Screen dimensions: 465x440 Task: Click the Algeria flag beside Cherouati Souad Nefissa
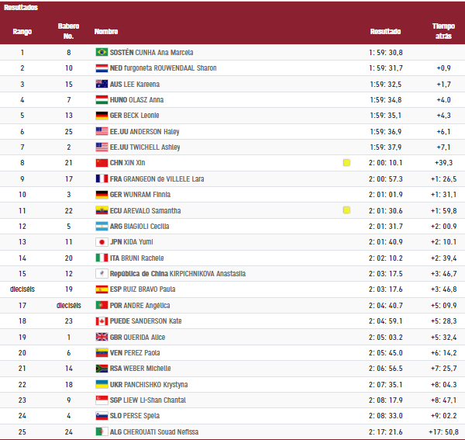[x=101, y=431]
